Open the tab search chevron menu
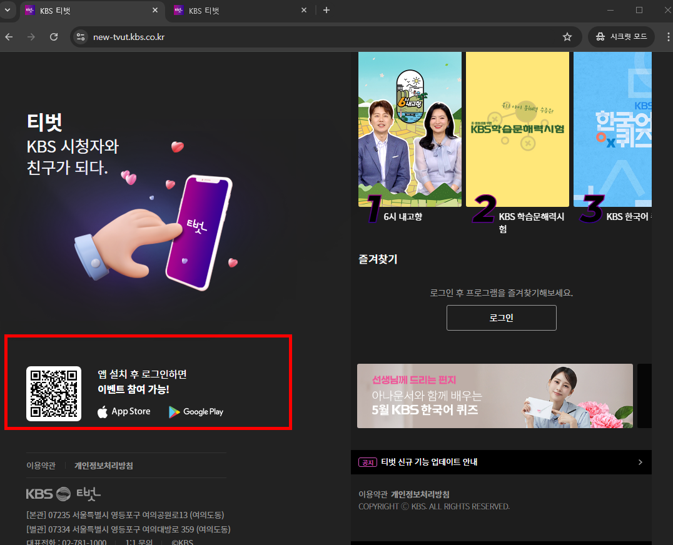The width and height of the screenshot is (673, 545). point(8,10)
